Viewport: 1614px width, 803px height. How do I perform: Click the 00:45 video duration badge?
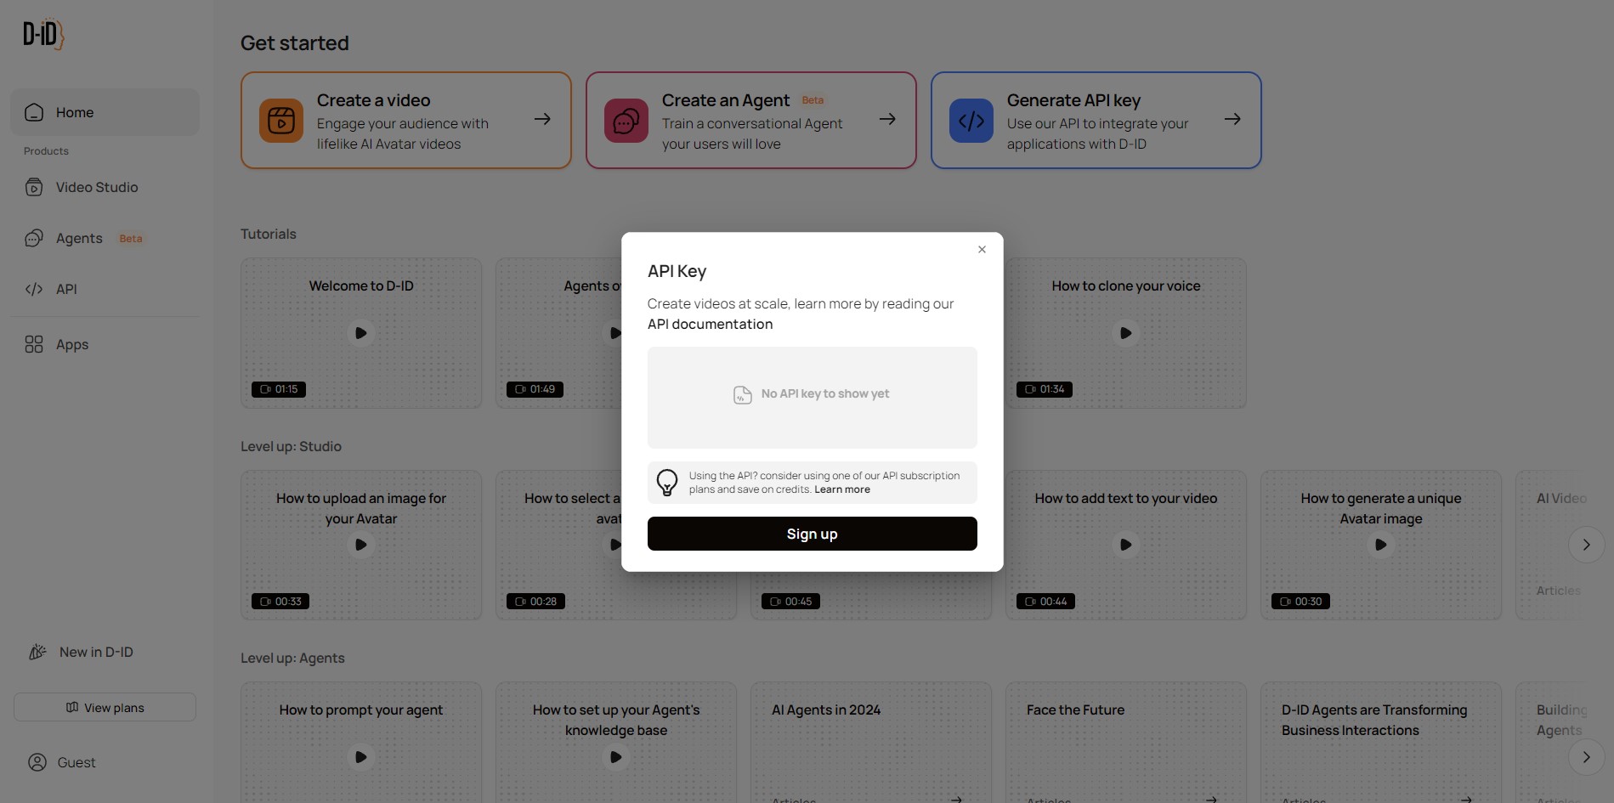click(x=790, y=602)
